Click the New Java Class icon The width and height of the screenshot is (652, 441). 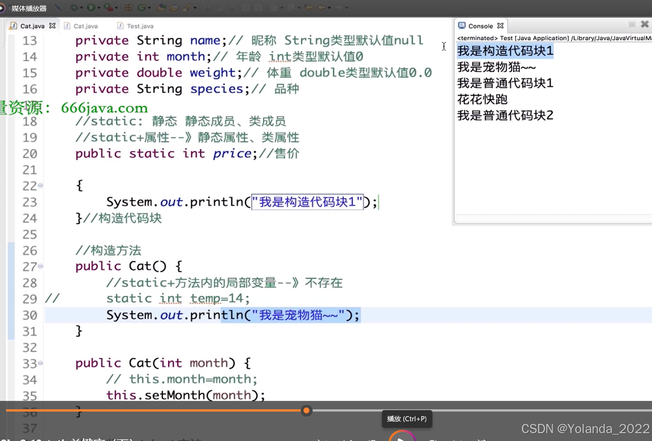pyautogui.click(x=141, y=7)
